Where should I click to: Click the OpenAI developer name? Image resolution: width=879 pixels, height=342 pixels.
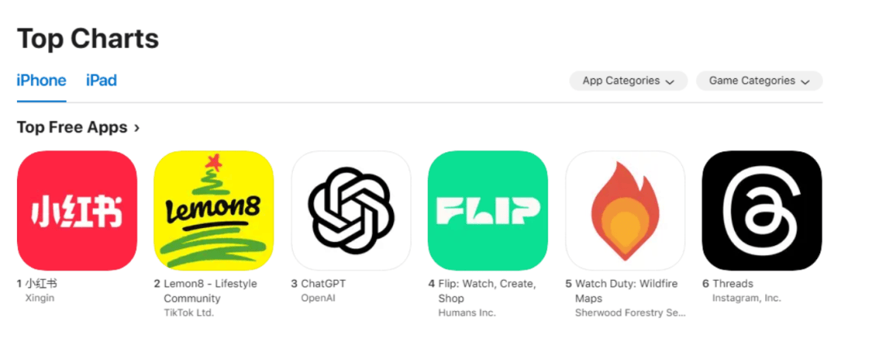pos(318,298)
